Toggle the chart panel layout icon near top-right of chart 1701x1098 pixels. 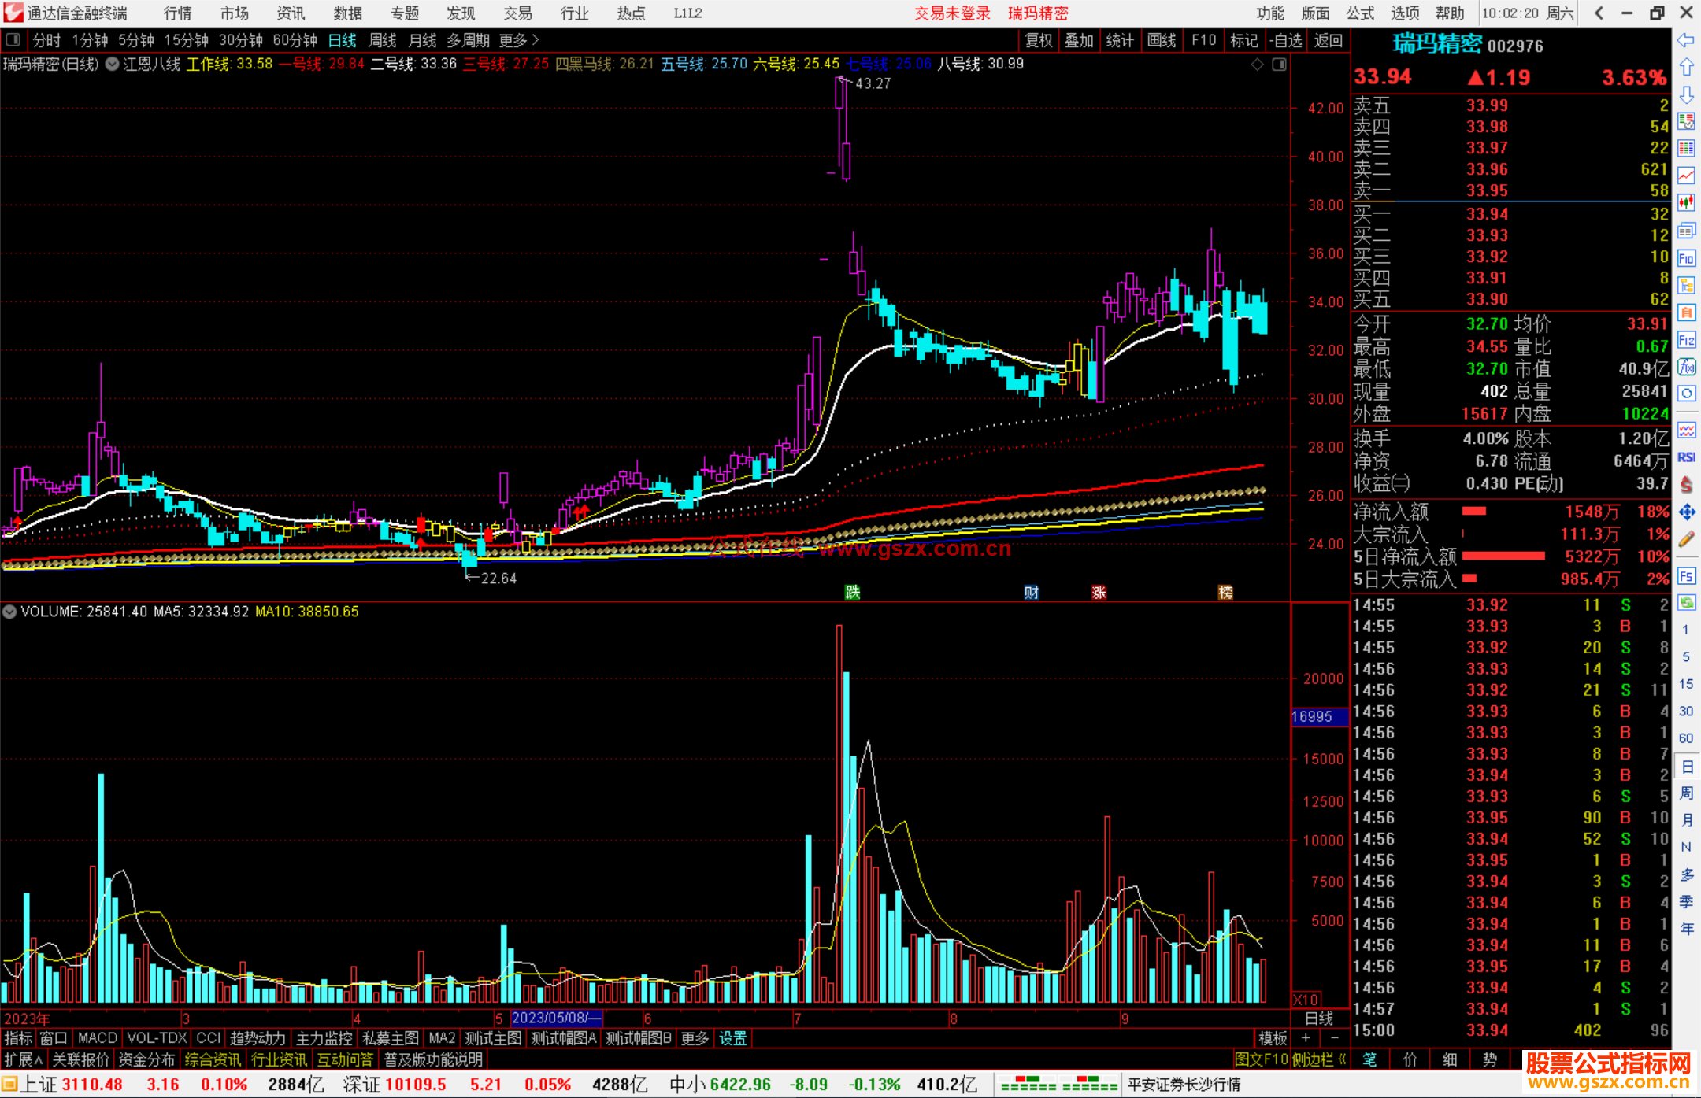(x=1279, y=65)
